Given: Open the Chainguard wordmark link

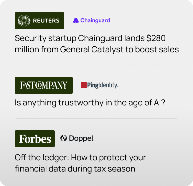Looking at the screenshot, I should [x=95, y=20].
